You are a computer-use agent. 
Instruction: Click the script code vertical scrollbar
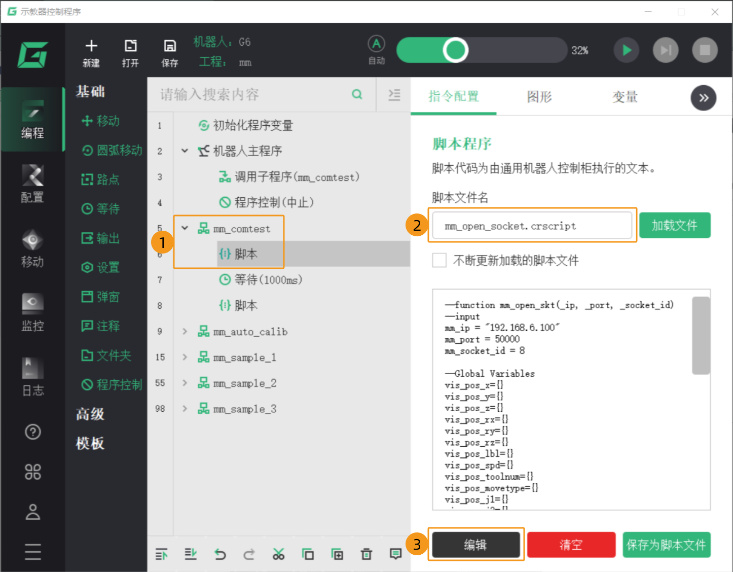(x=701, y=336)
